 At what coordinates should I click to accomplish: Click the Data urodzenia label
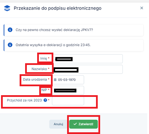pos(35,79)
